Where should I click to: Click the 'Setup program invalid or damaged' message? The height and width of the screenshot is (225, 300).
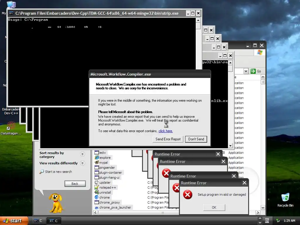[222, 195]
